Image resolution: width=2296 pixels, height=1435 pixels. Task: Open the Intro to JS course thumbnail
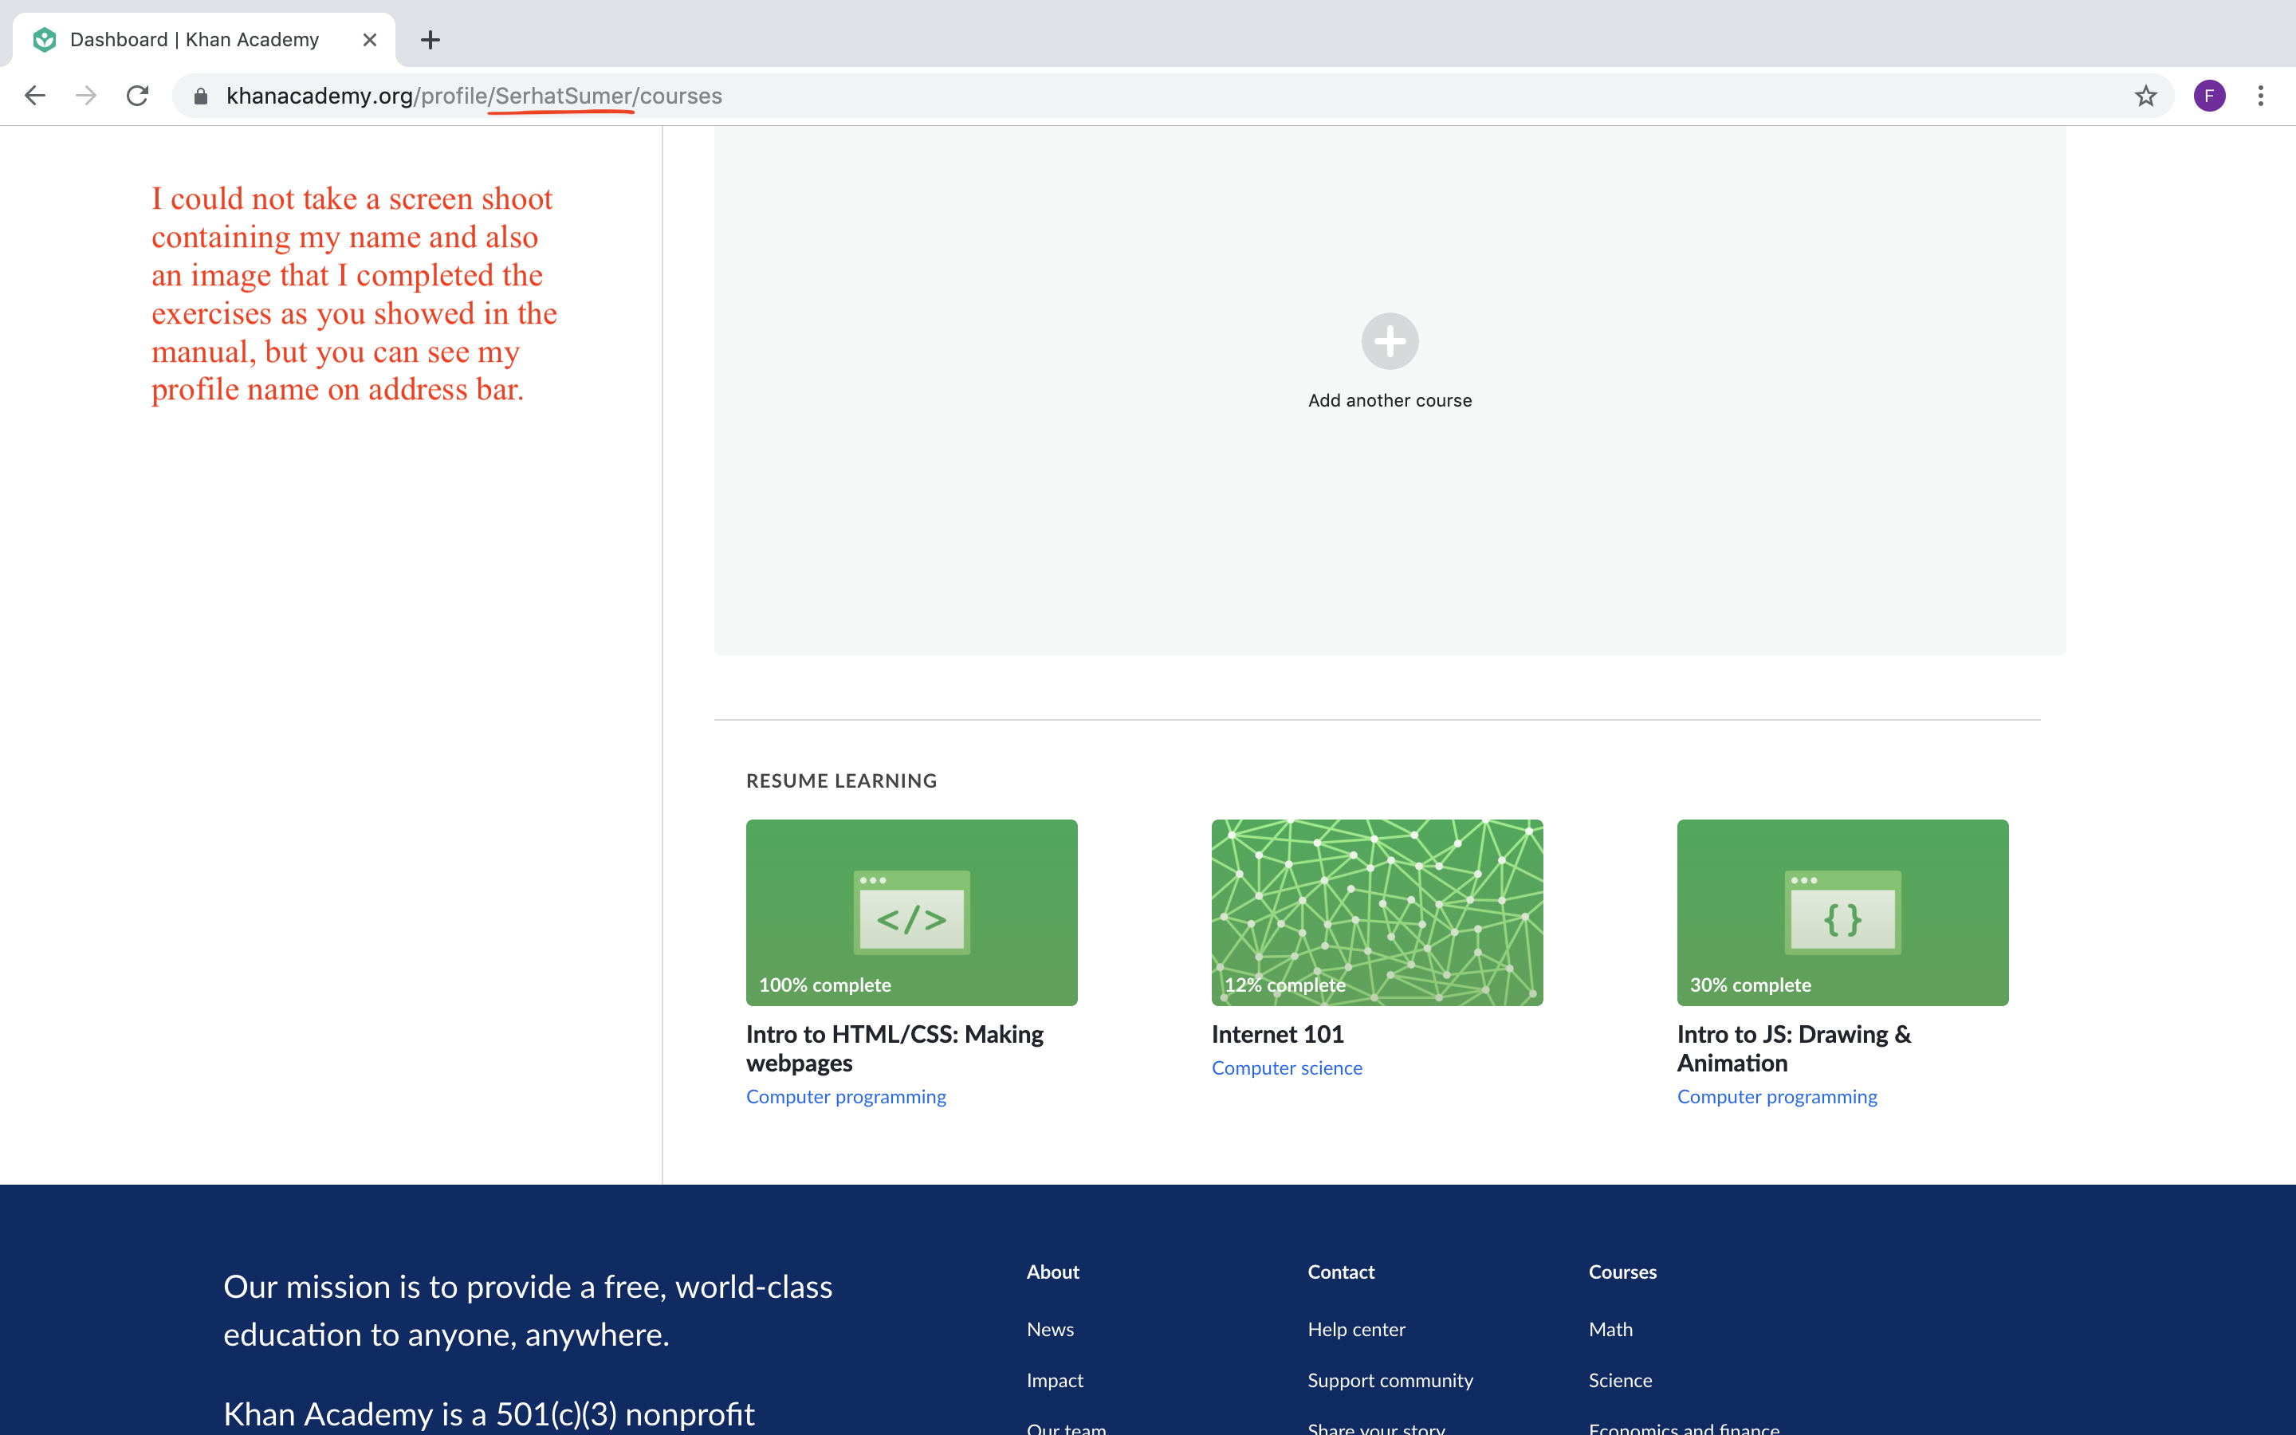1842,912
